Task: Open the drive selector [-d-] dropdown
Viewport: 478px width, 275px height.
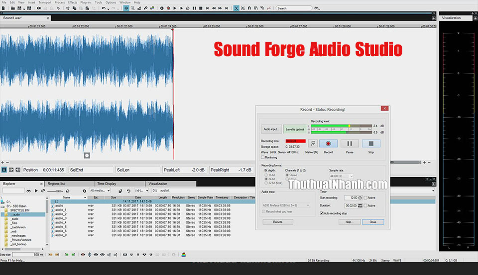Action: tap(141, 191)
